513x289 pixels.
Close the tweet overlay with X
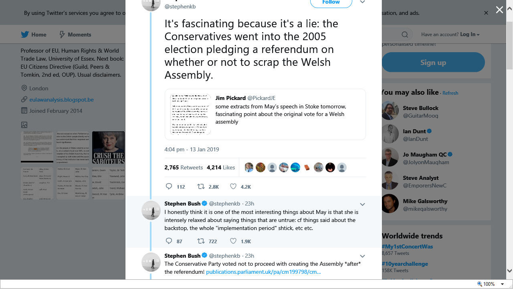point(499,10)
